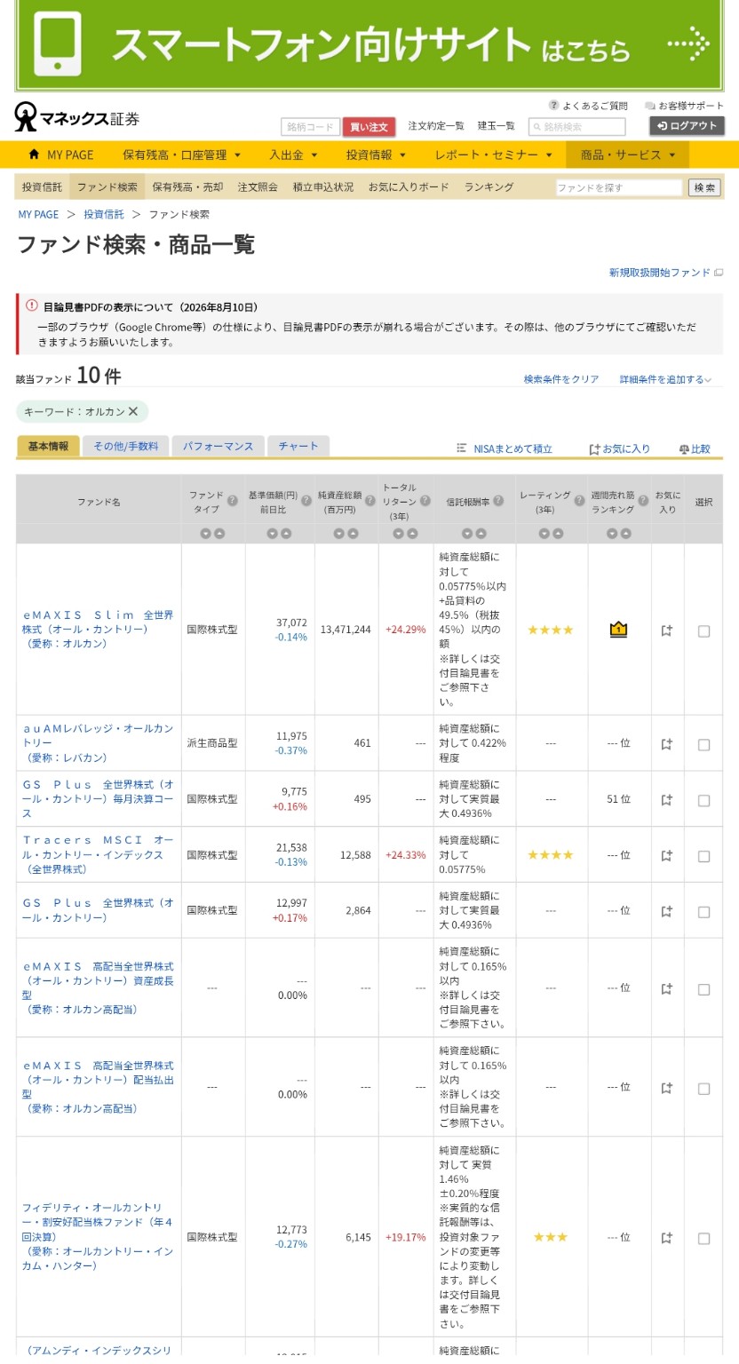
Task: Add eMAXIS 高配当 資産成長型 to favorites
Action: pyautogui.click(x=667, y=988)
